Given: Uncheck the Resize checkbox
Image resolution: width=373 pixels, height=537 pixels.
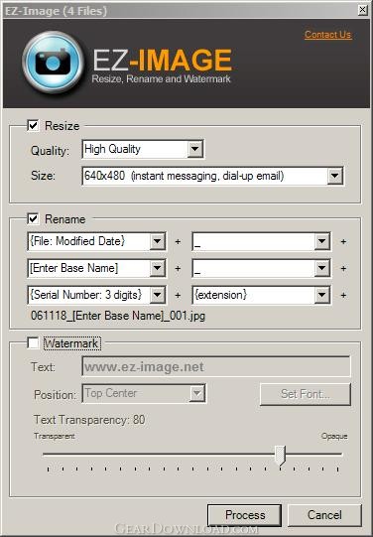Looking at the screenshot, I should coord(33,125).
